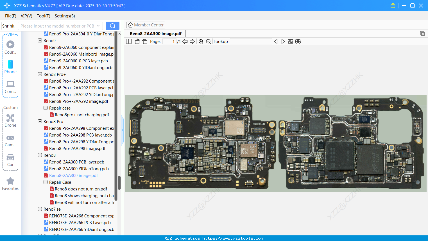The height and width of the screenshot is (241, 428).
Task: Select the Phone category icon
Action: [10, 67]
